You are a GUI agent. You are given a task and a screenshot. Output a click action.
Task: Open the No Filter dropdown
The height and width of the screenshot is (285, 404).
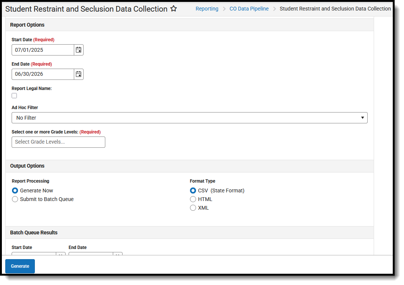pos(189,117)
